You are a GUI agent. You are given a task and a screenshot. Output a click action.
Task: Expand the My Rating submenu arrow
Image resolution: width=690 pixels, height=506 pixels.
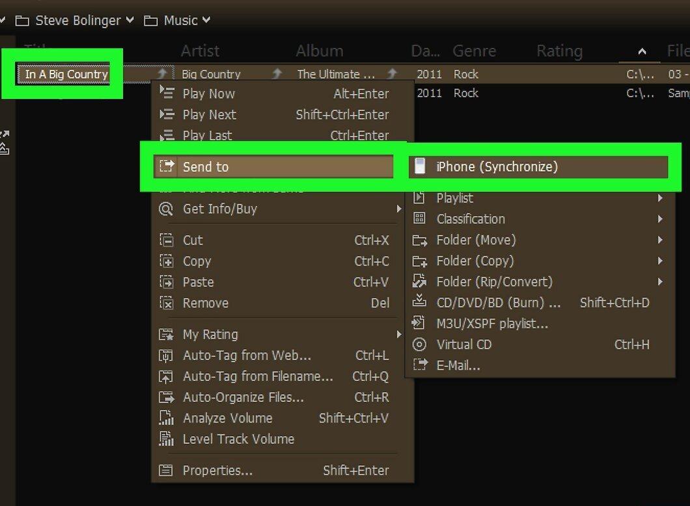[x=398, y=334]
